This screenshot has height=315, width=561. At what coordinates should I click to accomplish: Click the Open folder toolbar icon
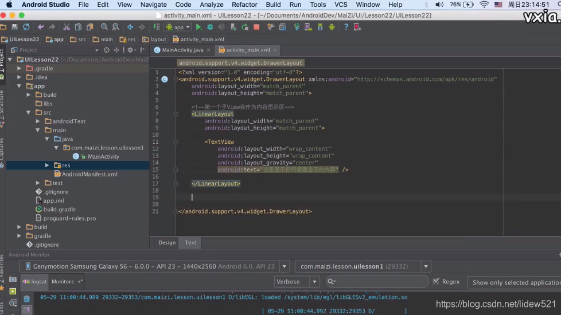click(x=3, y=27)
